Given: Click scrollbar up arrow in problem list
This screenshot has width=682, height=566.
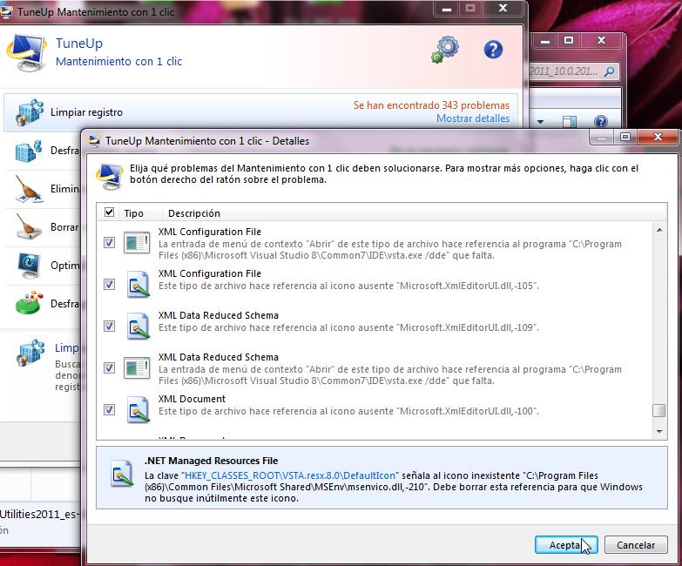Looking at the screenshot, I should click(659, 230).
